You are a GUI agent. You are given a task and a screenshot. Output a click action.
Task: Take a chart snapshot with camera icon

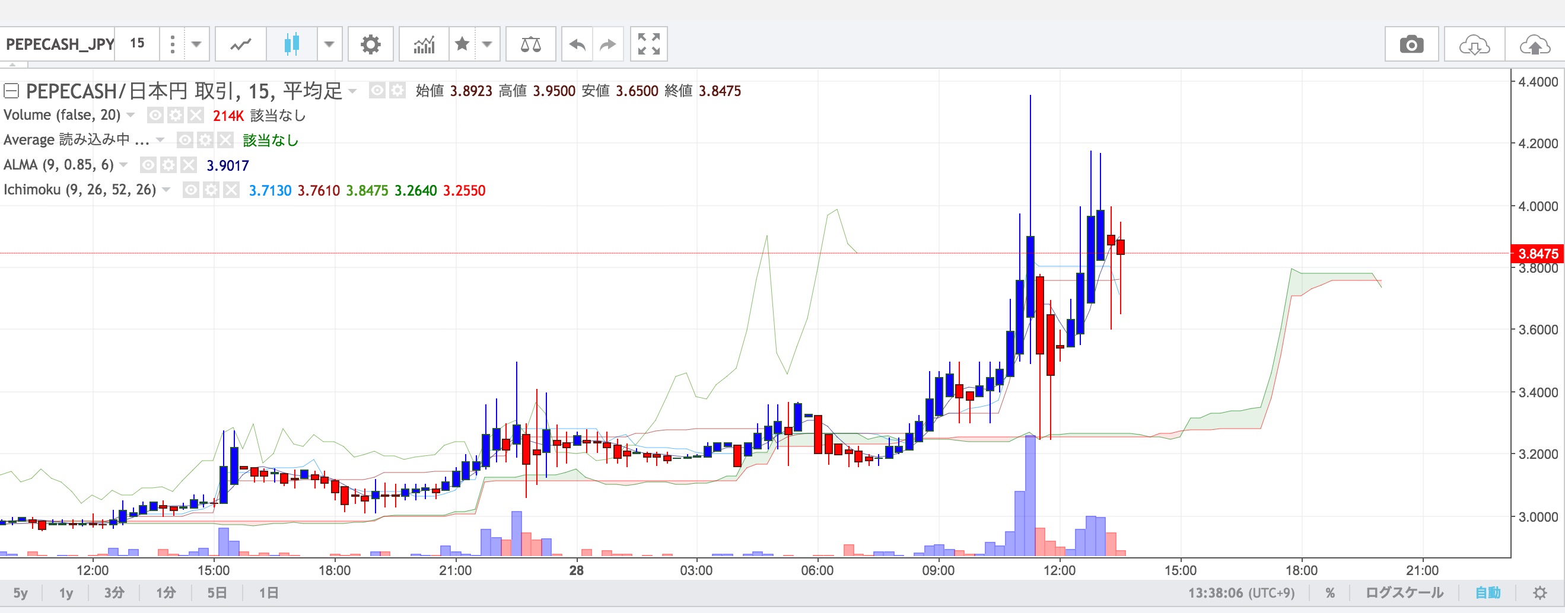[x=1411, y=44]
